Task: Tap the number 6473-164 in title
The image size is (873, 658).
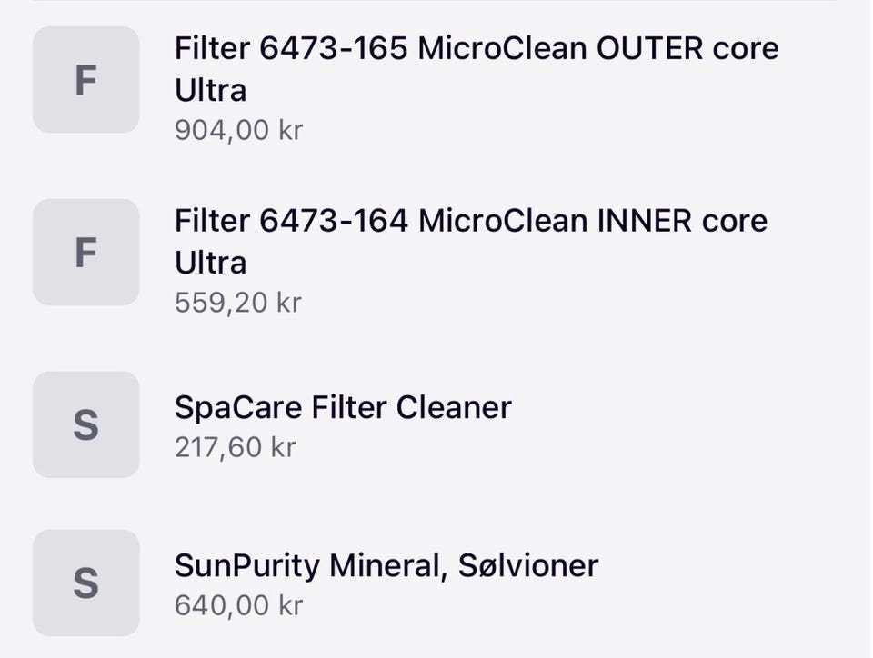Action: [x=334, y=221]
